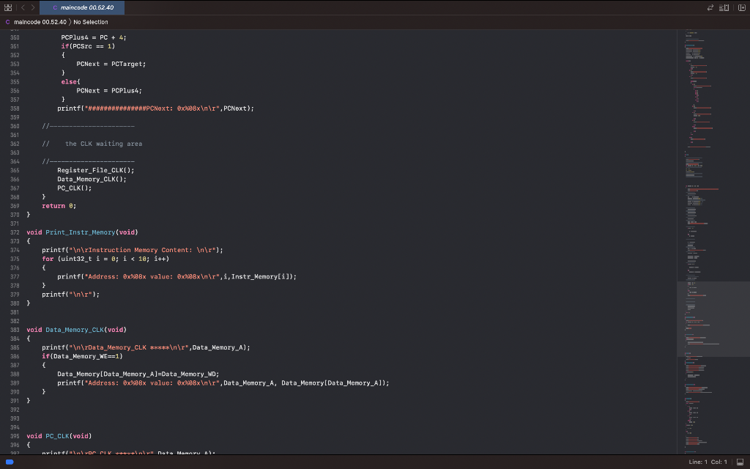This screenshot has width=750, height=469.
Task: Click 'PCNext = PCPlus4;' assignment
Action: (109, 90)
